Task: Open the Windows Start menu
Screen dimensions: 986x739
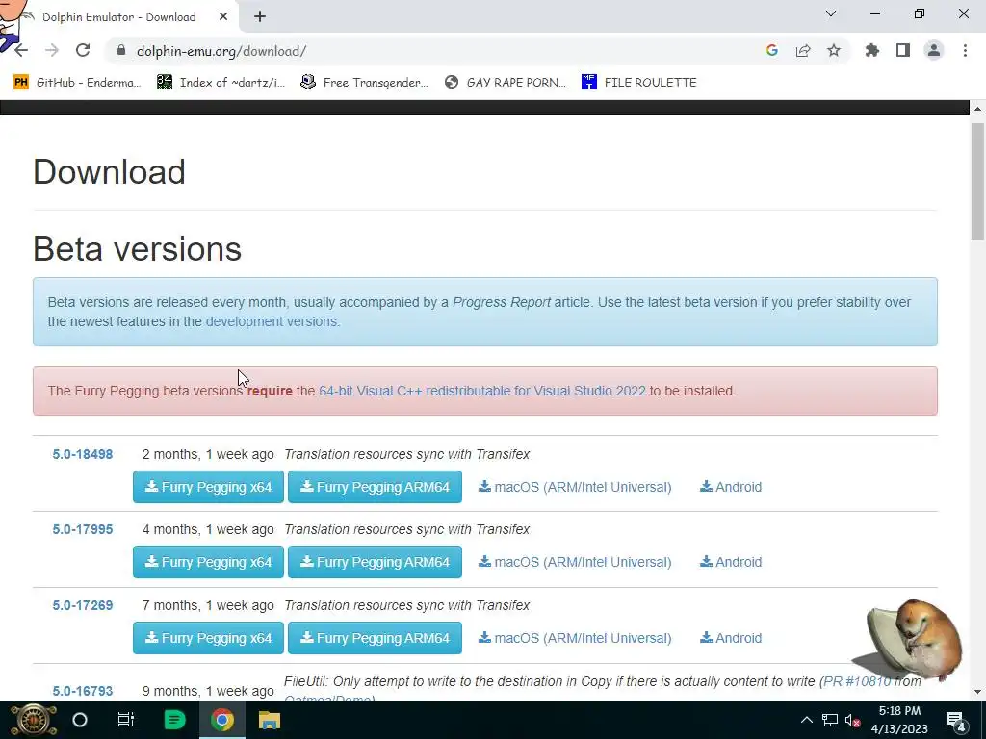Action: click(34, 720)
